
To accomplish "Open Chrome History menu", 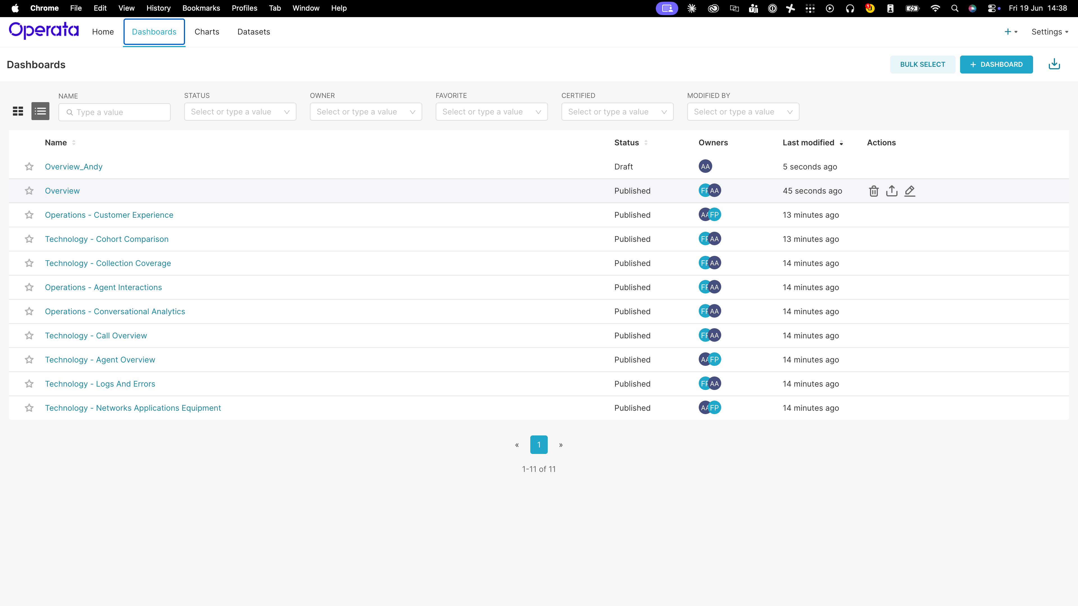I will pyautogui.click(x=158, y=8).
